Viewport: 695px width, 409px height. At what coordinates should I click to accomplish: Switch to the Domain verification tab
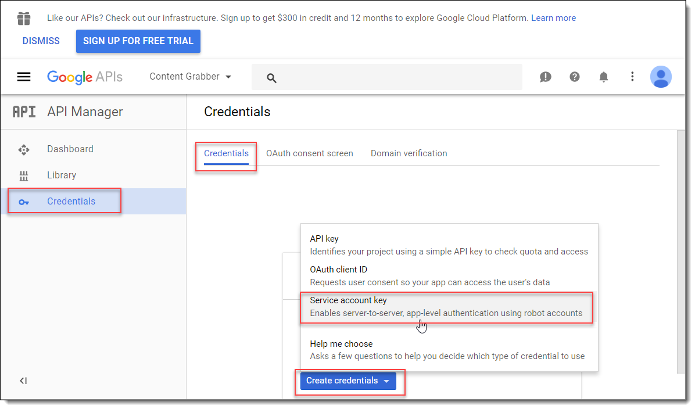[409, 153]
